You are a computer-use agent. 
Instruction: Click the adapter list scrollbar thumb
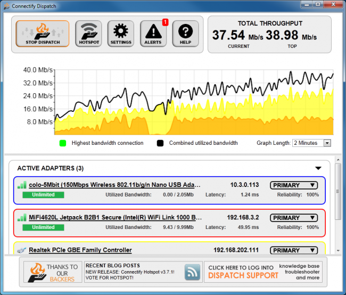[x=338, y=192]
